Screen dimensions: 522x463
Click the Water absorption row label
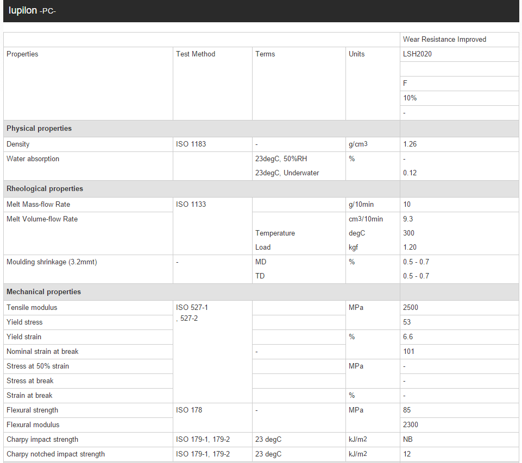pos(33,159)
